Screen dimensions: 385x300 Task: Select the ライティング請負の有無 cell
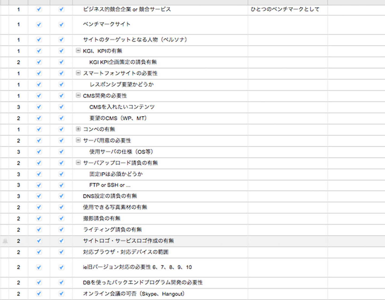[160, 230]
